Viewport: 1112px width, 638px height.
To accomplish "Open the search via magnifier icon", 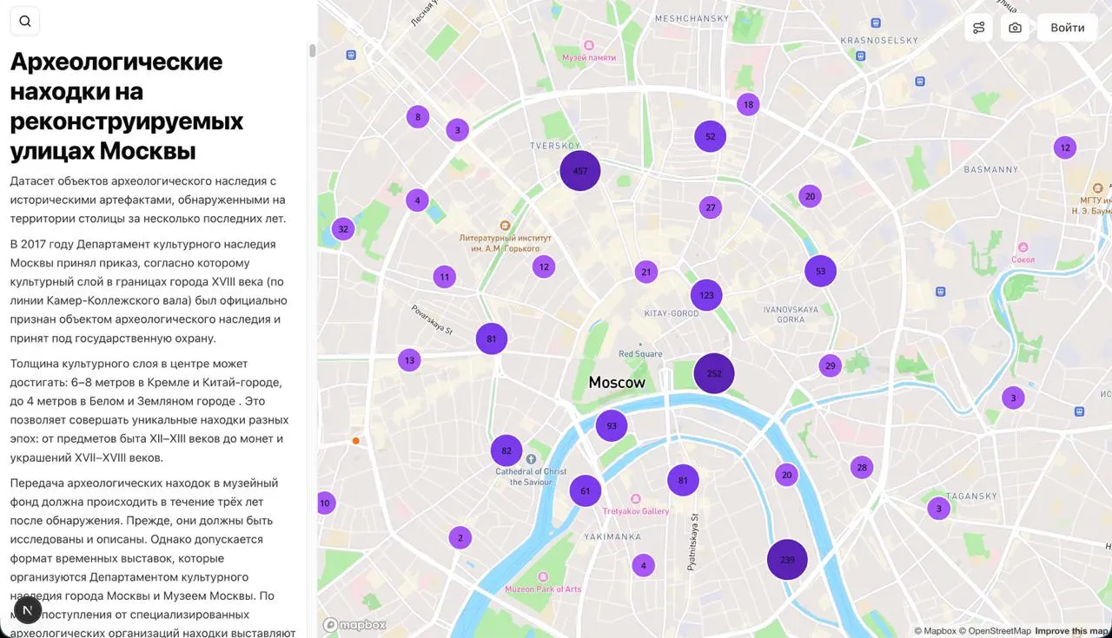I will click(24, 22).
